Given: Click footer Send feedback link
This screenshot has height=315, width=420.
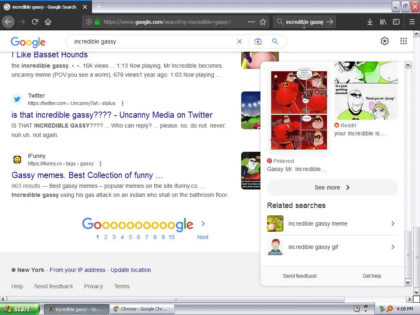Looking at the screenshot, I should [x=54, y=286].
